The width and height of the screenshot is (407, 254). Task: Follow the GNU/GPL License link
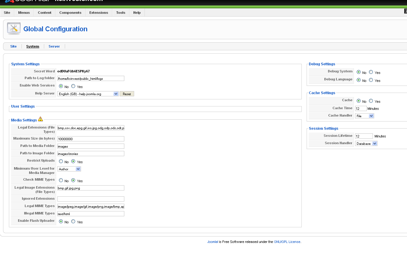pos(287,242)
